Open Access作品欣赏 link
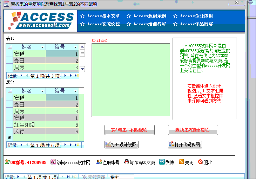The image size is (256, 179). pos(193,24)
